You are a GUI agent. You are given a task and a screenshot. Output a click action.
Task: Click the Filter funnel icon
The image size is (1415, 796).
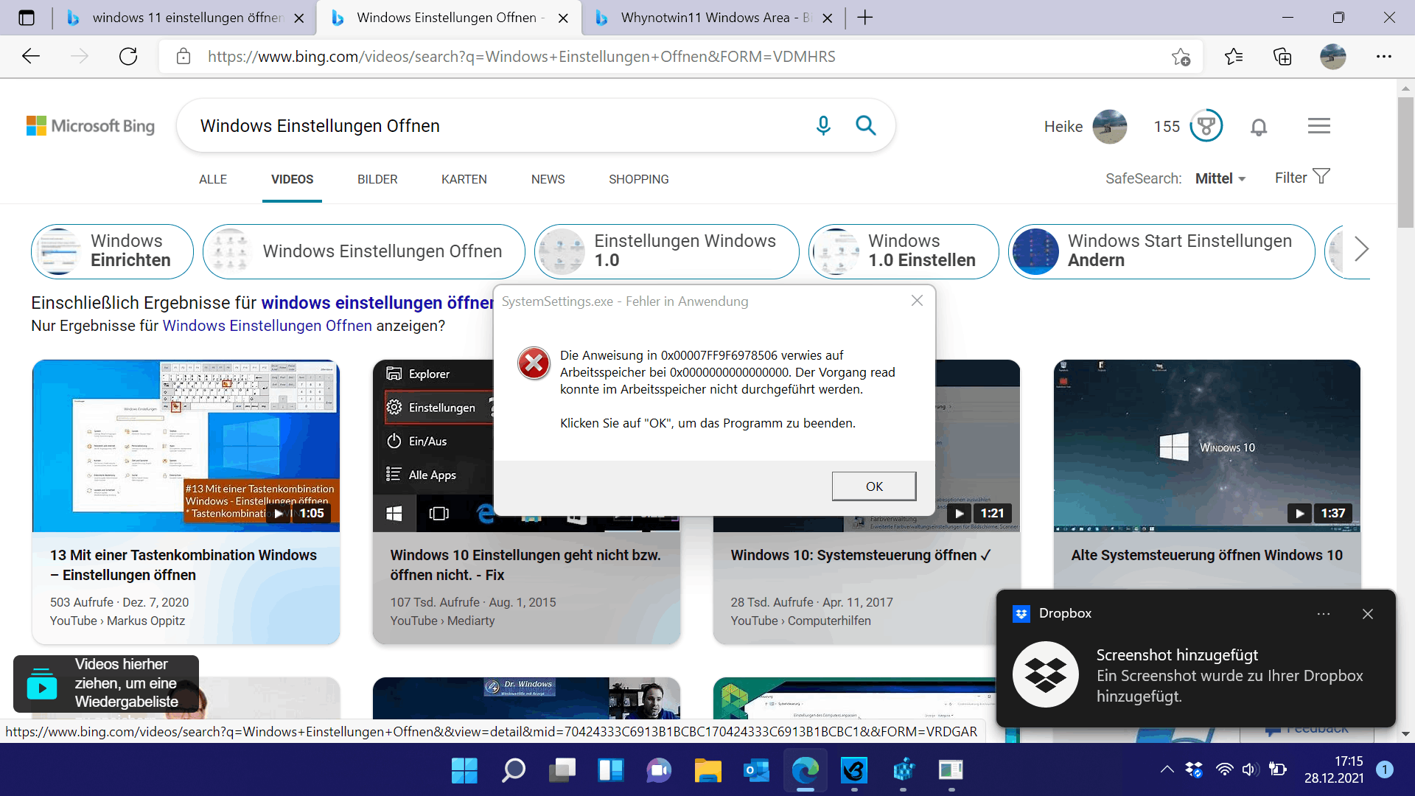coord(1321,177)
